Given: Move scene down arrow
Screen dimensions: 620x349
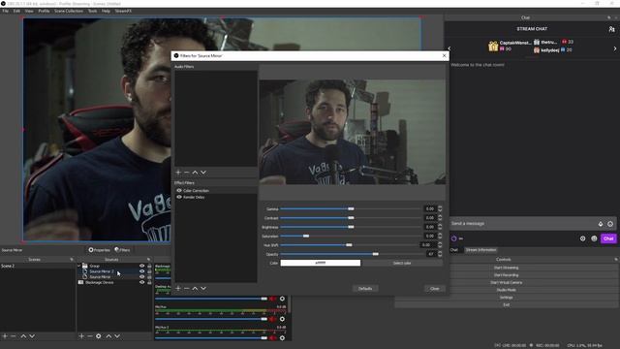Looking at the screenshot, I should (32, 336).
